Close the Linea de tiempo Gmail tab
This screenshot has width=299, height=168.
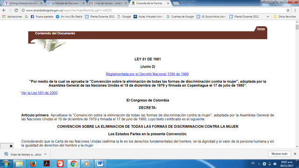tap(126, 3)
